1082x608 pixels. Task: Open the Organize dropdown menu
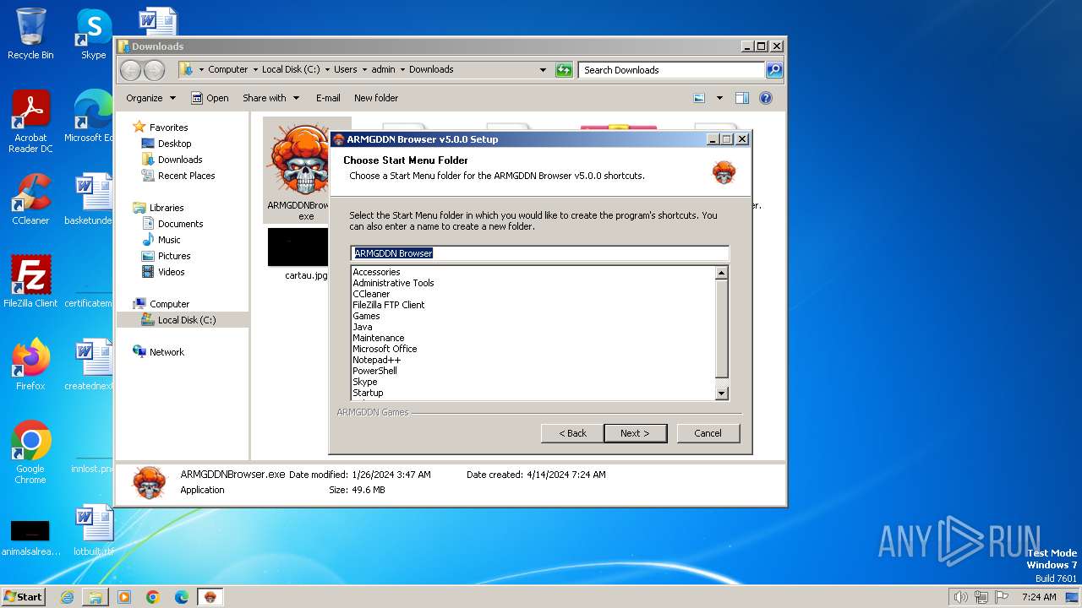click(150, 98)
